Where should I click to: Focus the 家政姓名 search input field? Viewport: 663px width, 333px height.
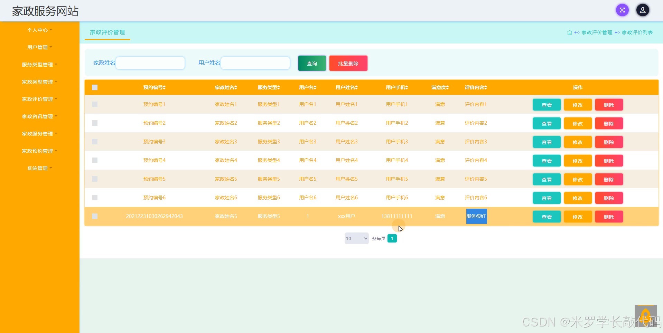(150, 63)
